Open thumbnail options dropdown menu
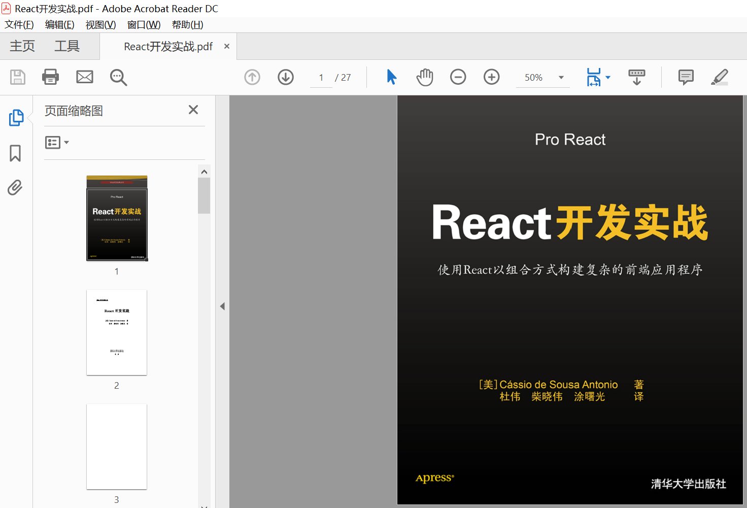The height and width of the screenshot is (508, 747). [57, 143]
